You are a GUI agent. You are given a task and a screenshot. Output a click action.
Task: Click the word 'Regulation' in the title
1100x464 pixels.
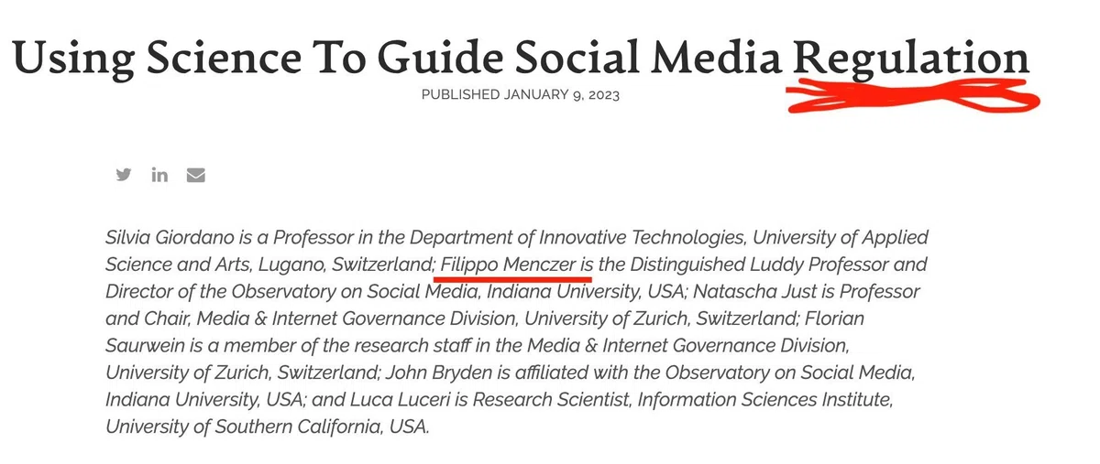tap(911, 59)
